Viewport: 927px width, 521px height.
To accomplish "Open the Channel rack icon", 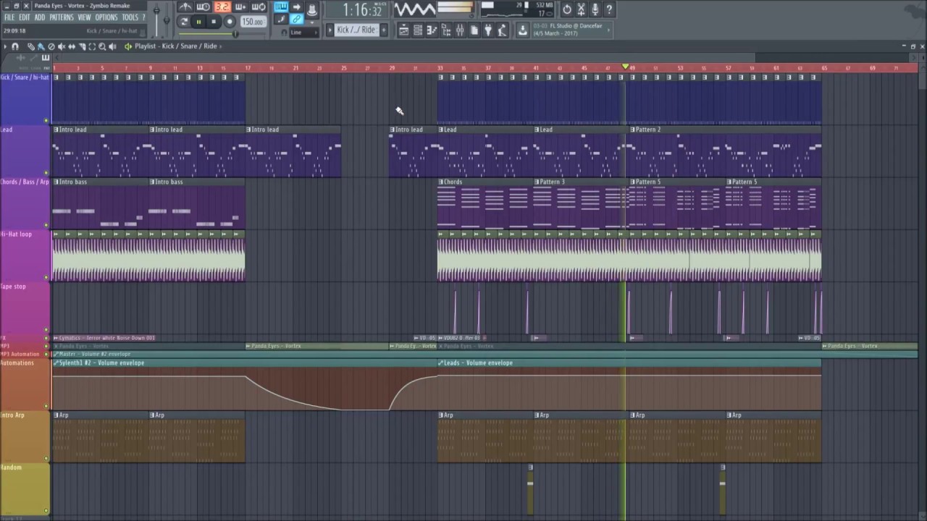I will pyautogui.click(x=418, y=30).
